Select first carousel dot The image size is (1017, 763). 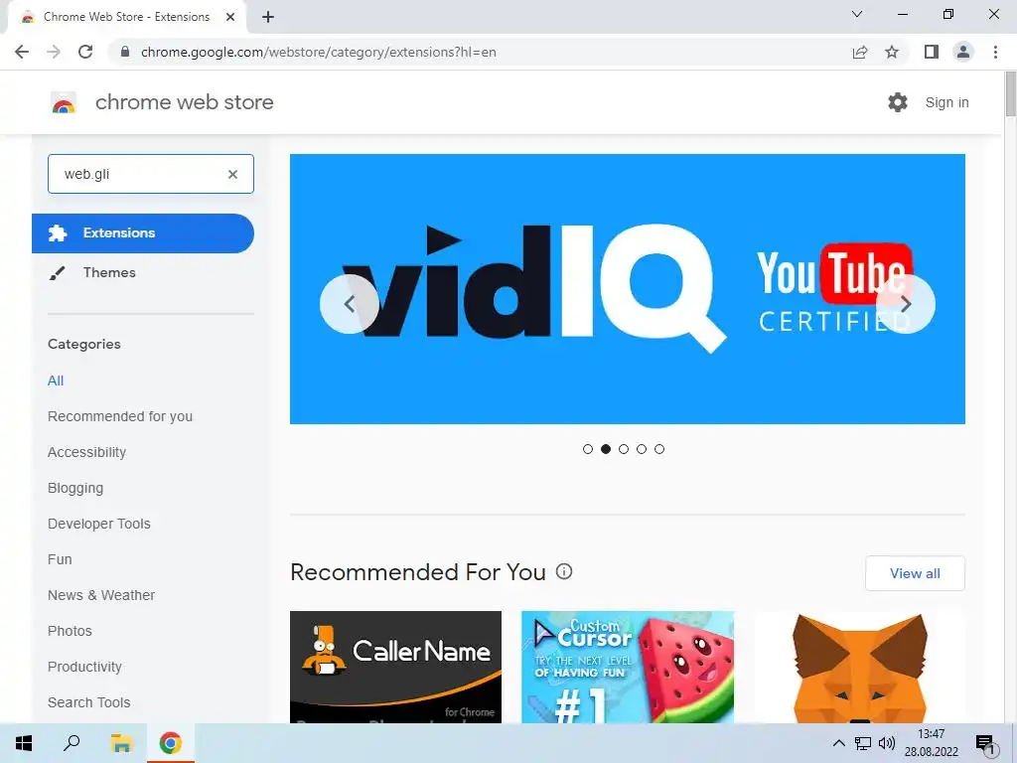tap(588, 449)
